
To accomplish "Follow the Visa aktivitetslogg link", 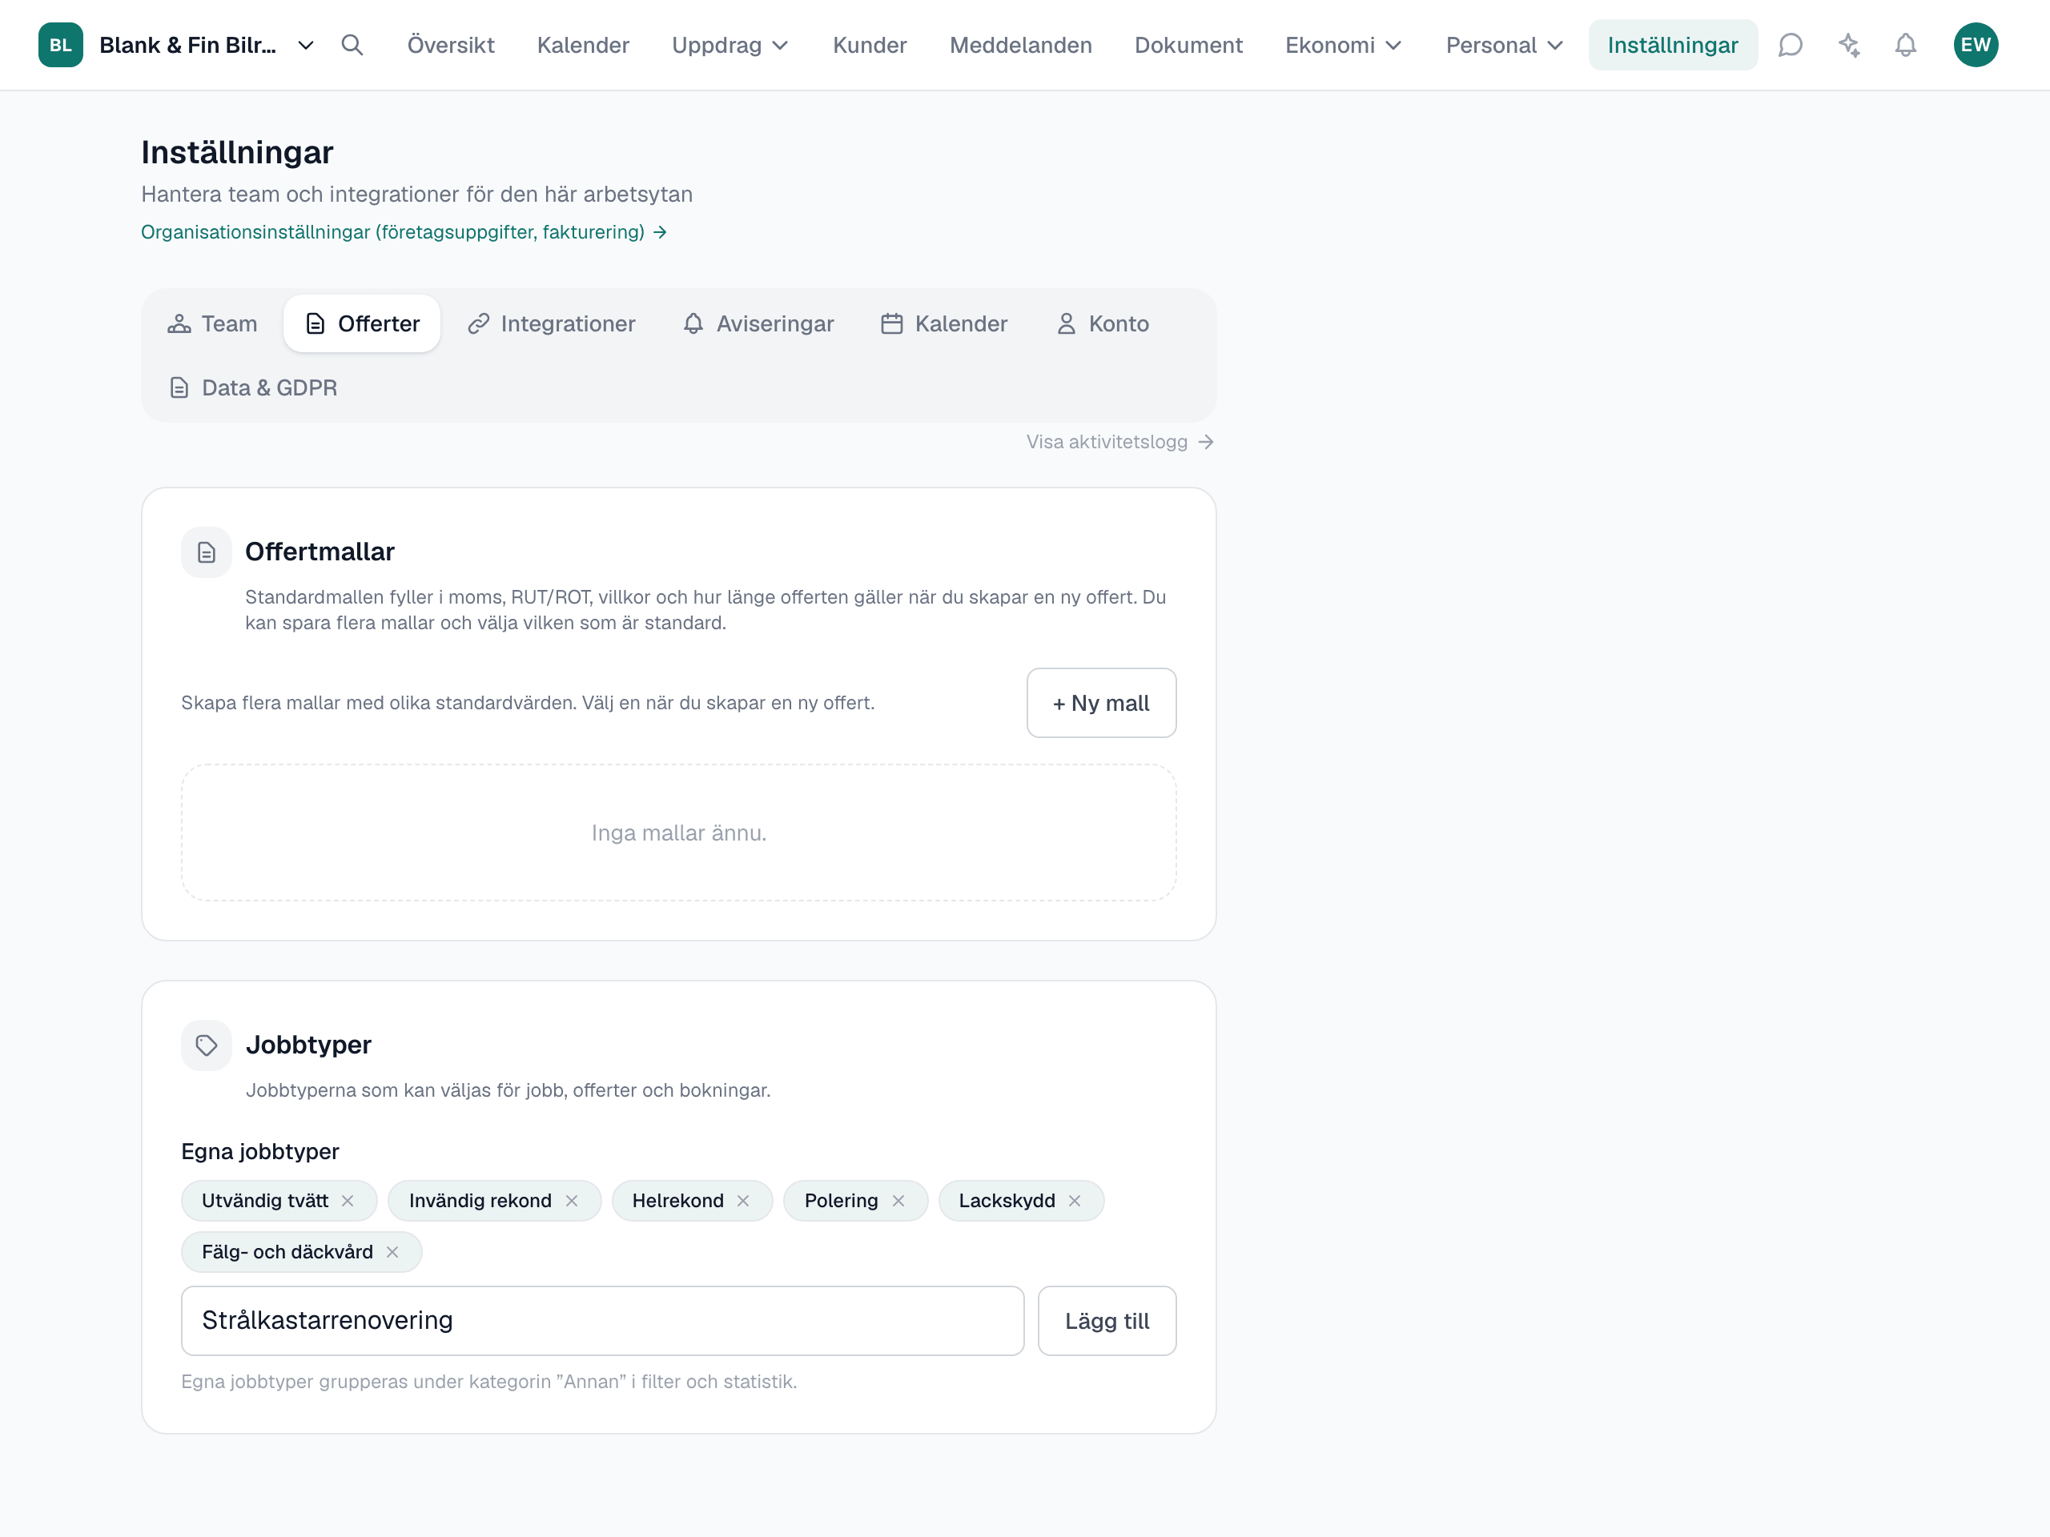I will [x=1119, y=442].
